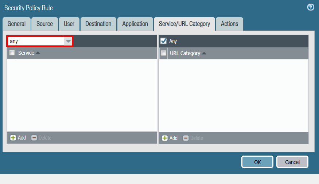Image resolution: width=319 pixels, height=184 pixels.
Task: Select the Destination tab
Action: (98, 24)
